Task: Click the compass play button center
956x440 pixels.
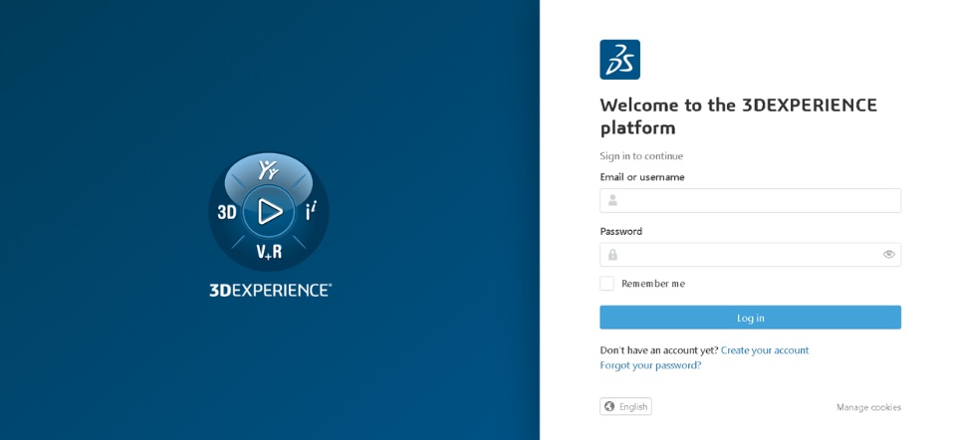Action: point(269,211)
